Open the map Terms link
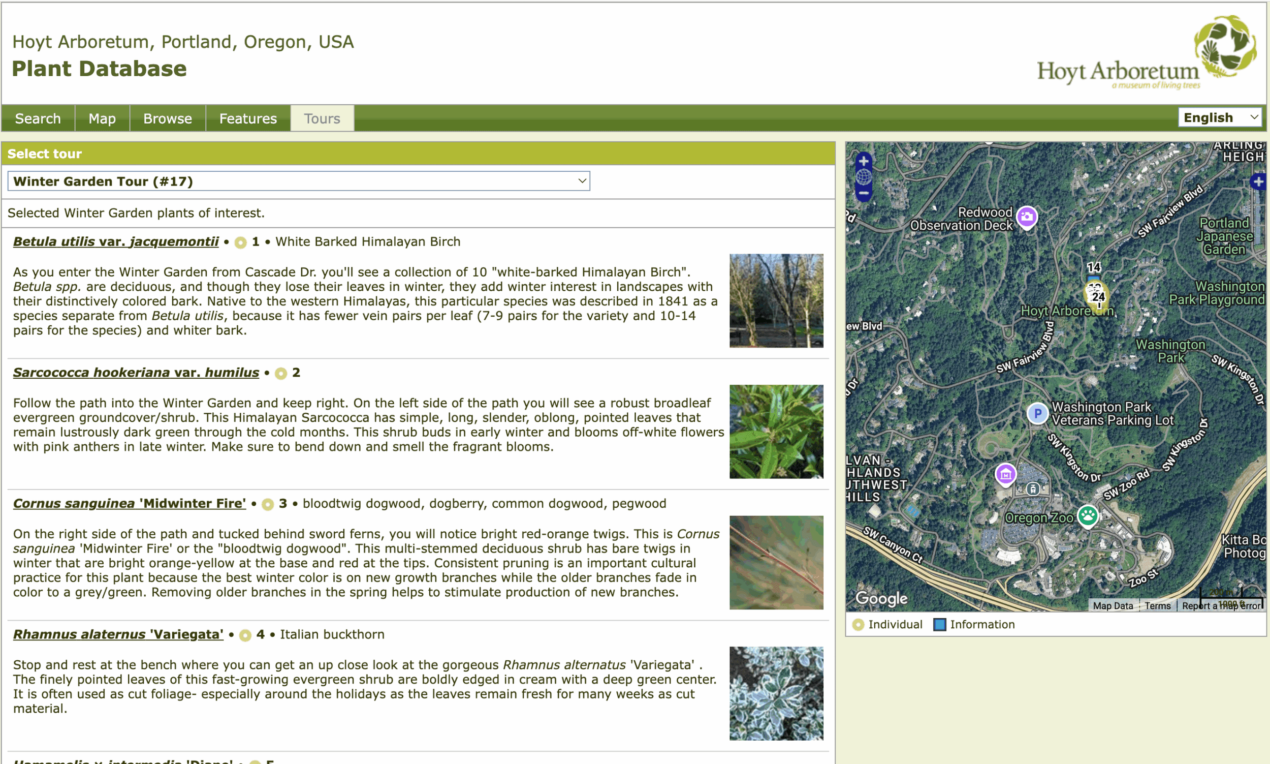This screenshot has width=1270, height=764. (1157, 605)
